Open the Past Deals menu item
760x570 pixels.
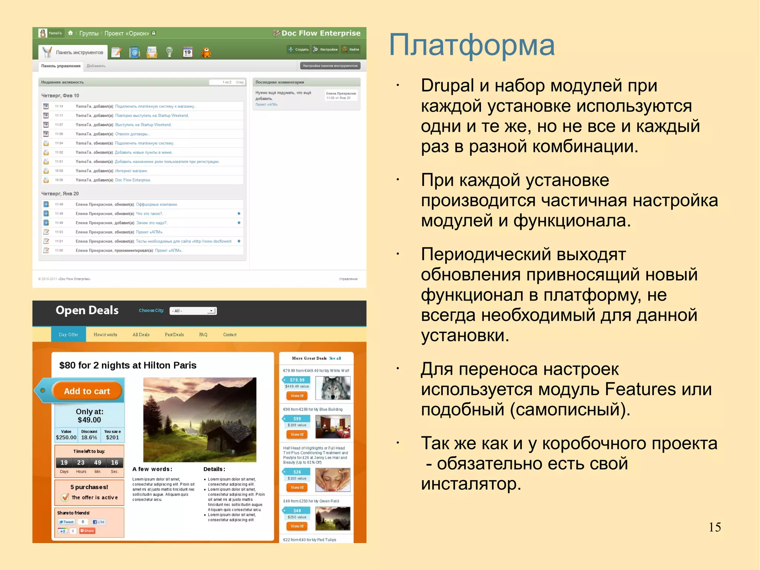point(174,335)
